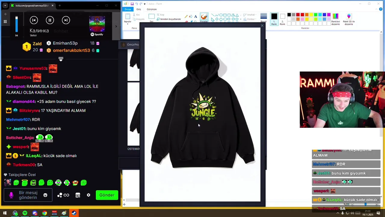This screenshot has height=217, width=385.
Task: Switch to the Görünüm tab in Paint
Action: pyautogui.click(x=152, y=9)
